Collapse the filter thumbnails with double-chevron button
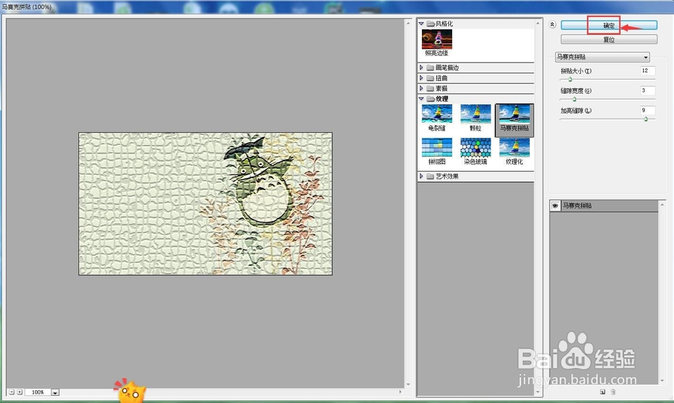 (x=553, y=25)
